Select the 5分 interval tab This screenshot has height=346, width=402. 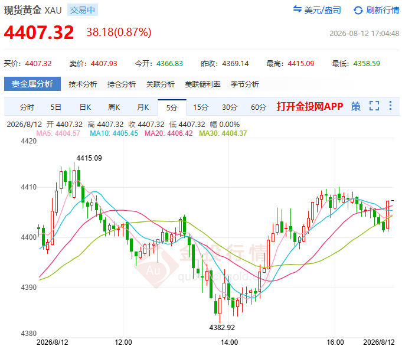[x=172, y=107]
